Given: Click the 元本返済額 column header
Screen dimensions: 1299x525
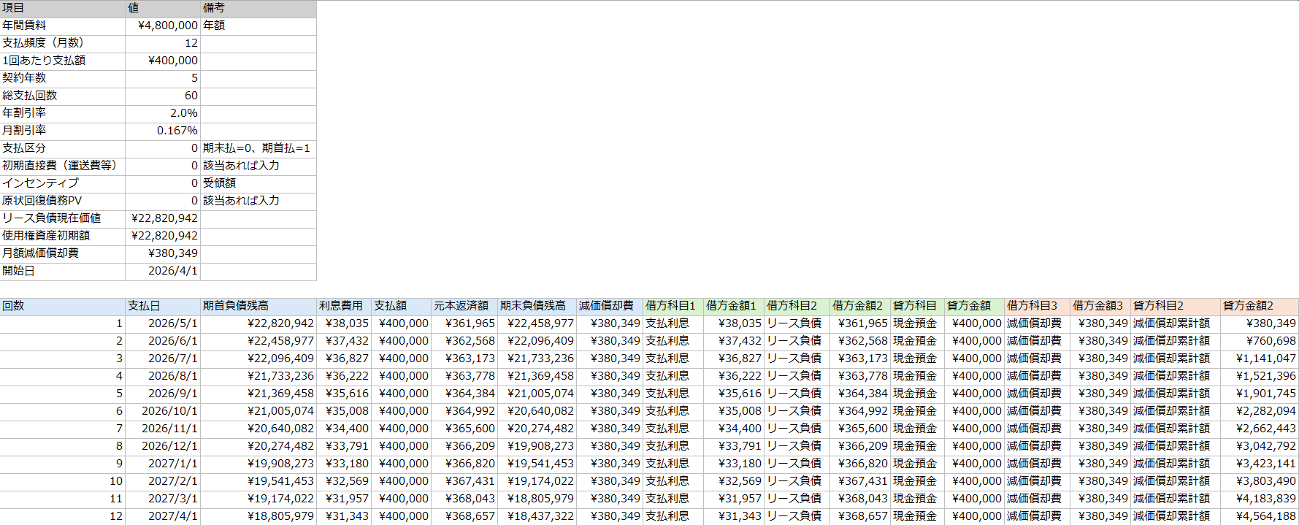Looking at the screenshot, I should coord(464,306).
